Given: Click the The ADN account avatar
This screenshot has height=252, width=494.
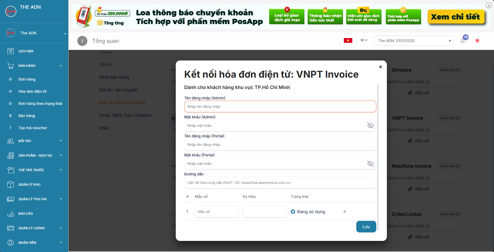Looking at the screenshot, I should pyautogui.click(x=11, y=33).
